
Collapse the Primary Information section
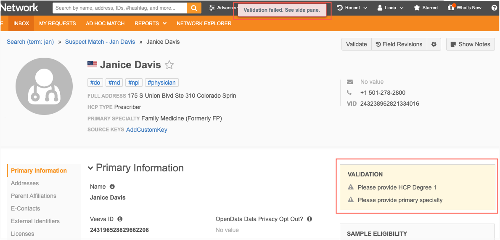tap(90, 168)
